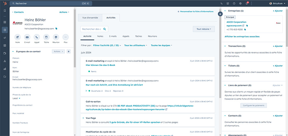
Task: Open Toutes les équipes filter
Action: (x=162, y=45)
